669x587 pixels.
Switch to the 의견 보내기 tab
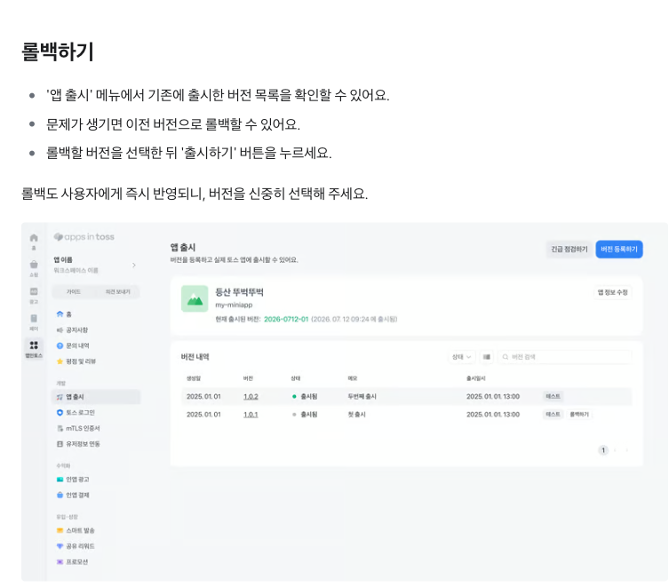(118, 292)
